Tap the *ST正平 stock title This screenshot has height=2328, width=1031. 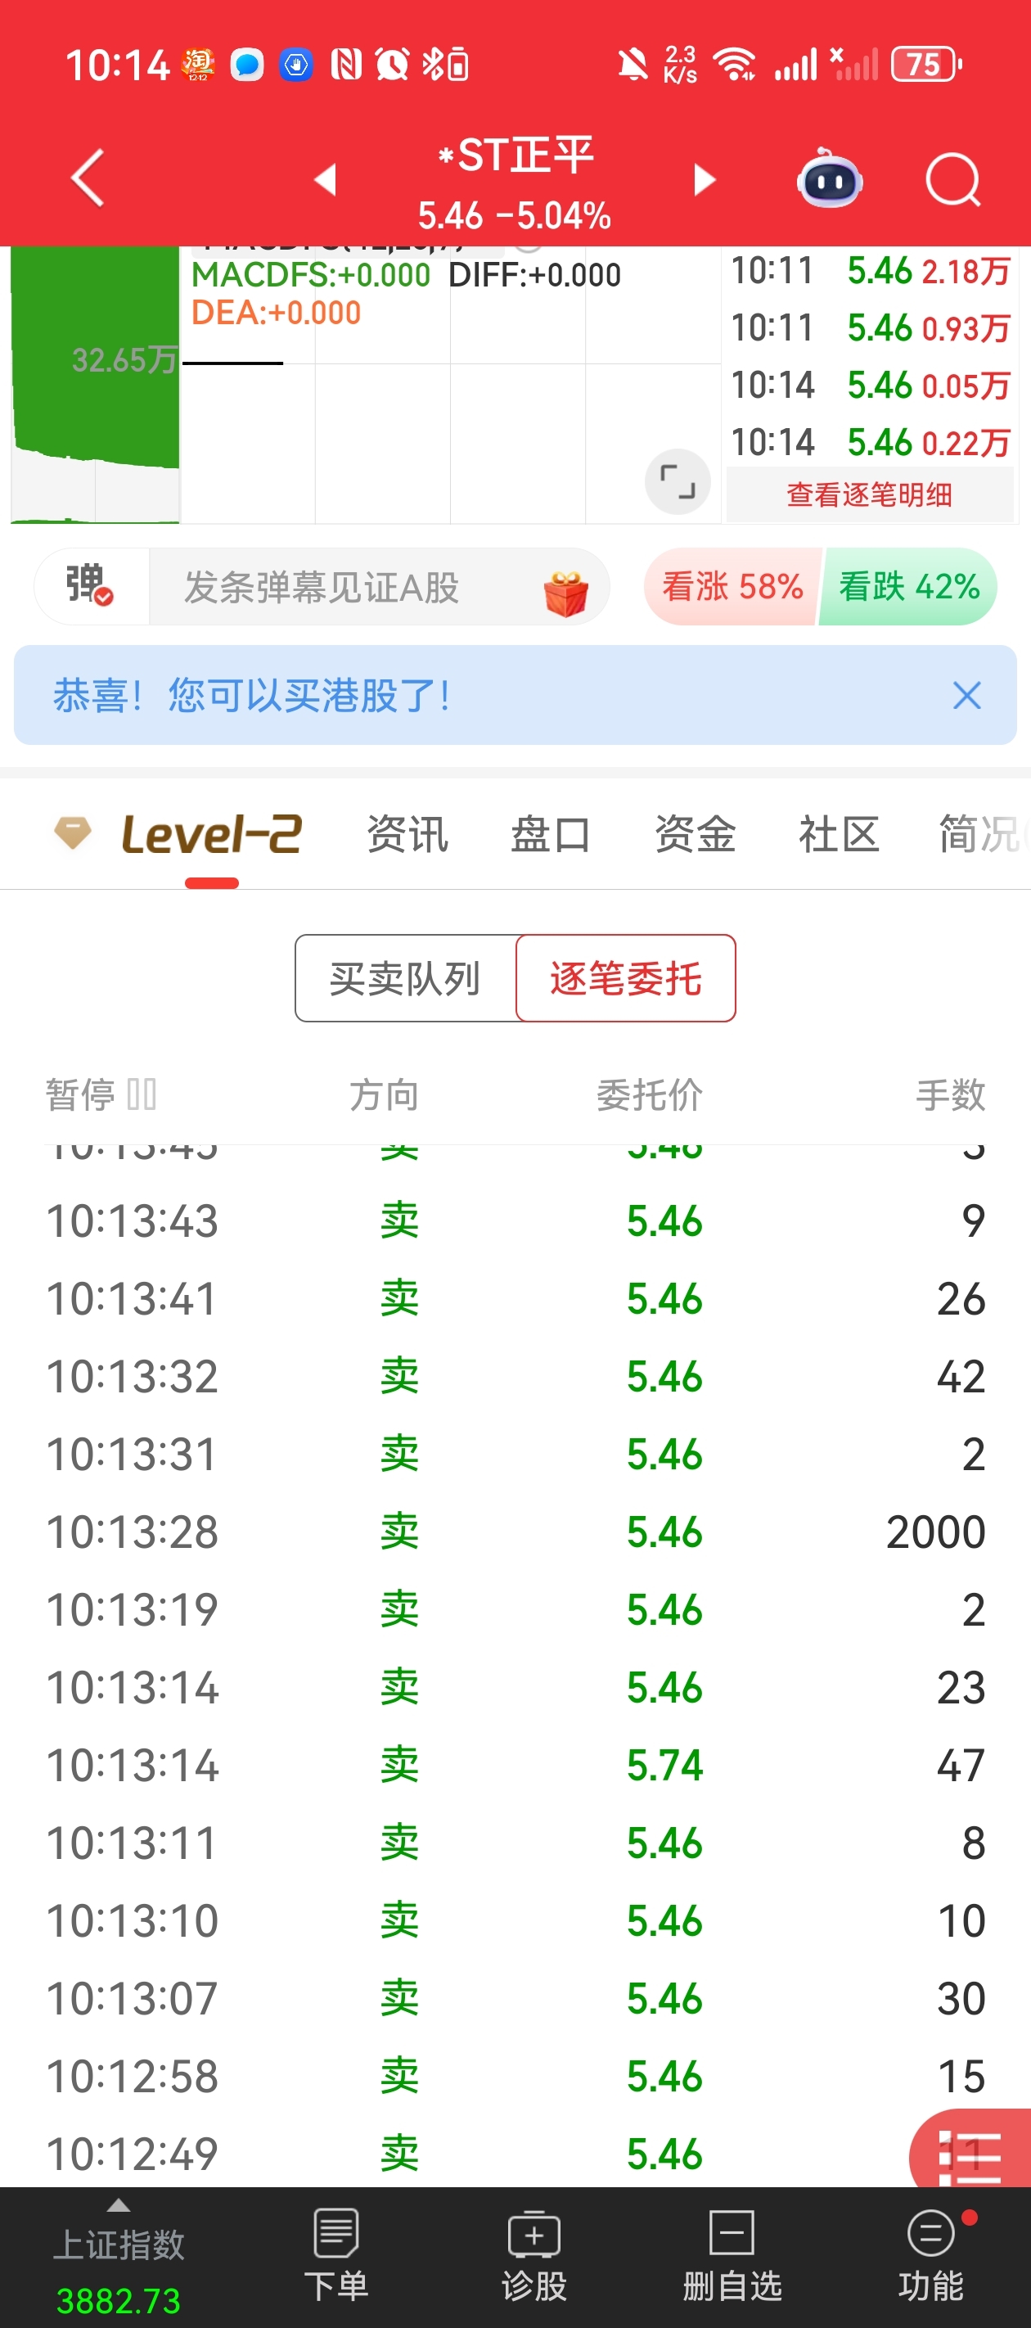click(x=515, y=155)
